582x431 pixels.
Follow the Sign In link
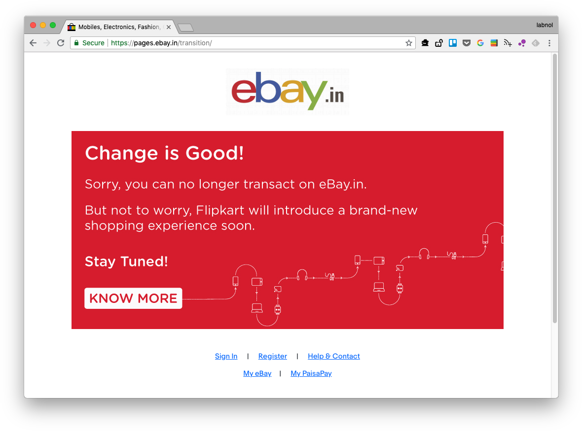(x=226, y=356)
